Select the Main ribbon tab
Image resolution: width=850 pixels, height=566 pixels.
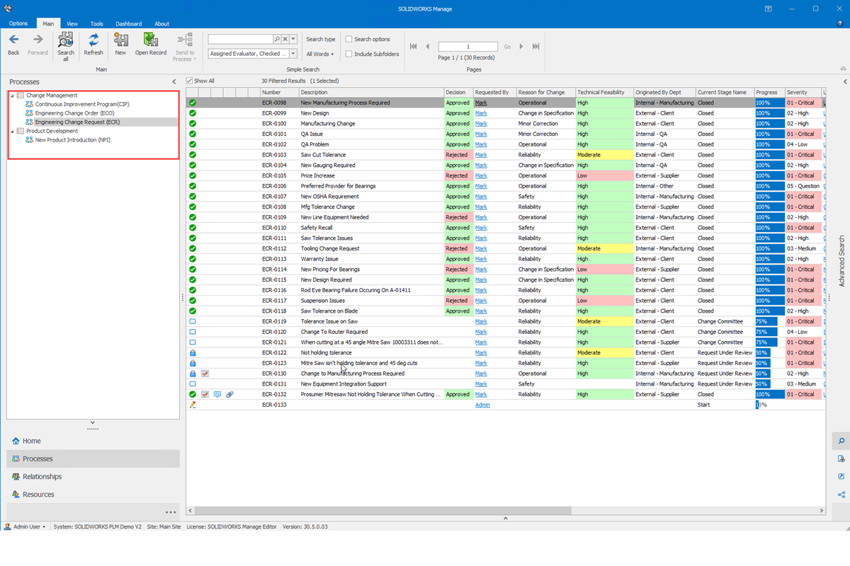pos(48,23)
